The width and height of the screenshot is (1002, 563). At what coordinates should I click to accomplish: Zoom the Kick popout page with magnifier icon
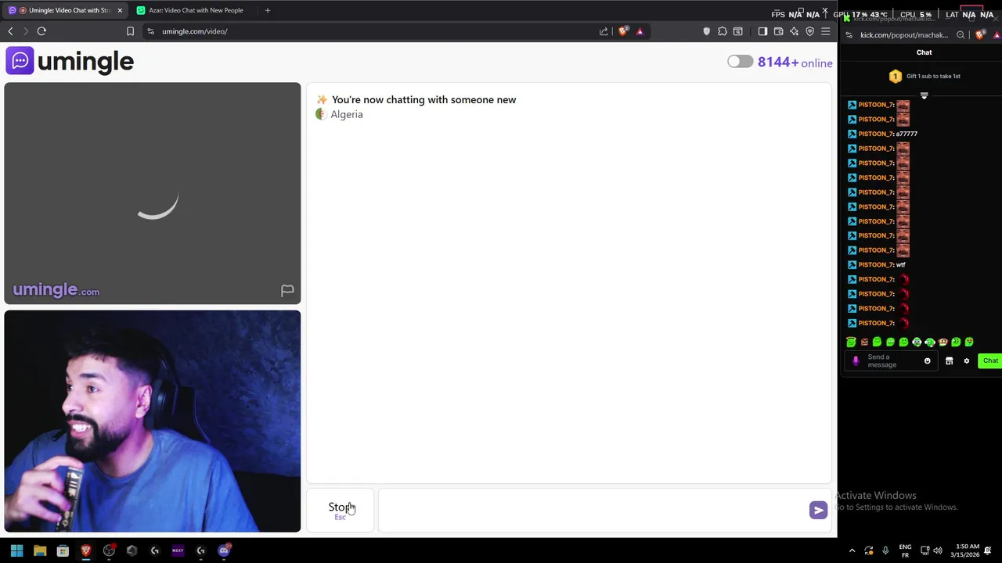(x=961, y=34)
